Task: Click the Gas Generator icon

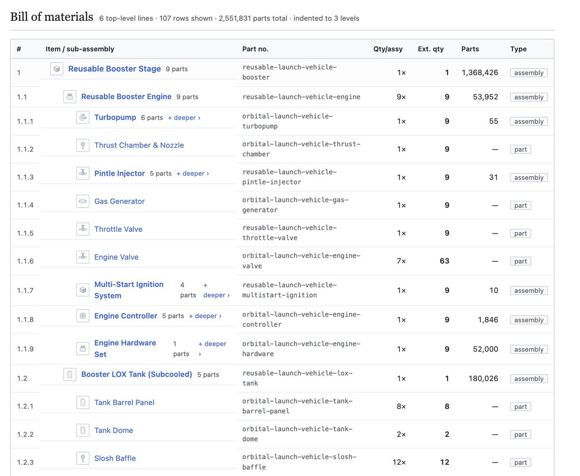Action: (83, 201)
